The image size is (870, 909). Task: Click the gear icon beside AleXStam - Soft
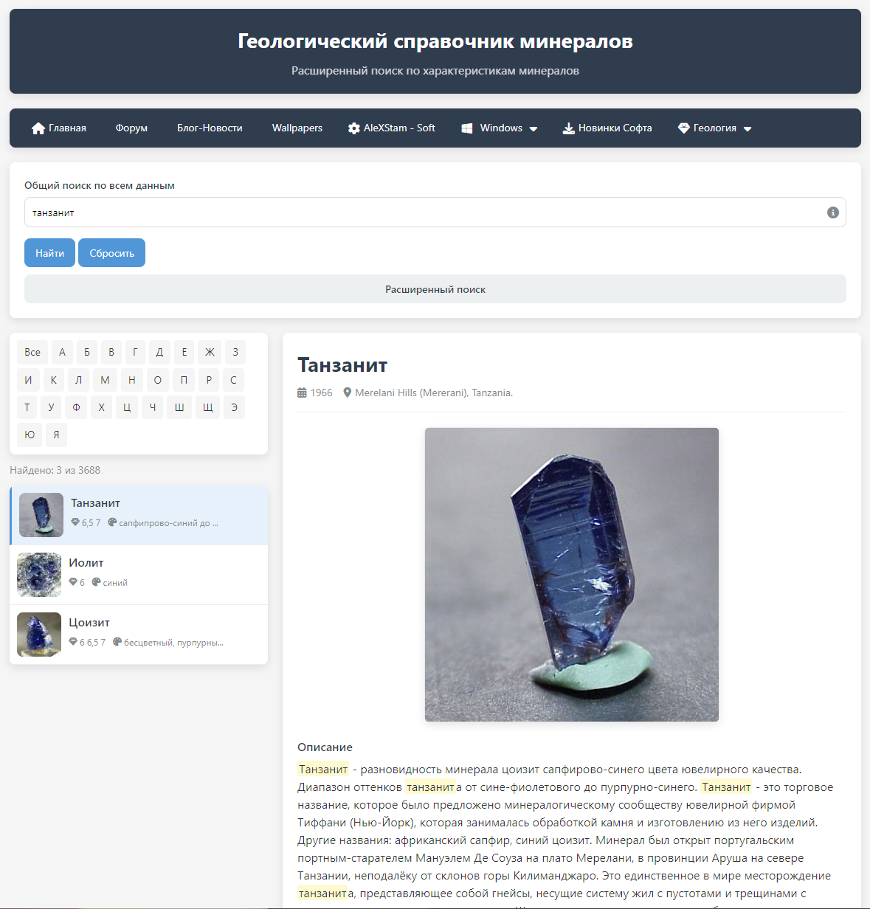354,128
